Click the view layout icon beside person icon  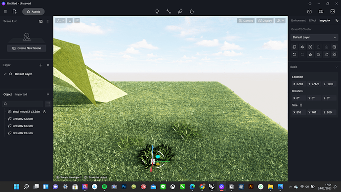tap(77, 21)
